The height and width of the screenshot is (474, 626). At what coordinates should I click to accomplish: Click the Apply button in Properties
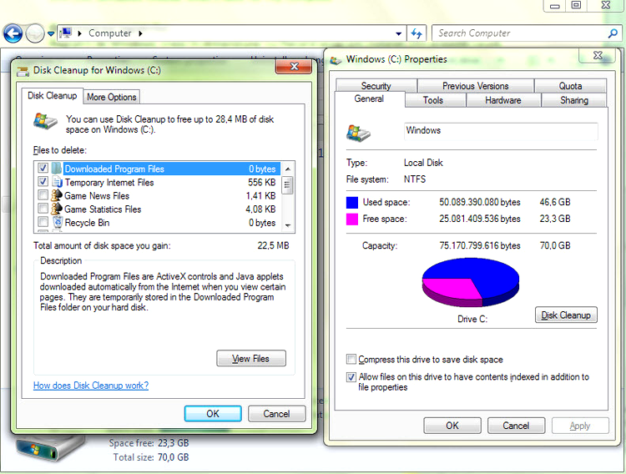tap(580, 426)
